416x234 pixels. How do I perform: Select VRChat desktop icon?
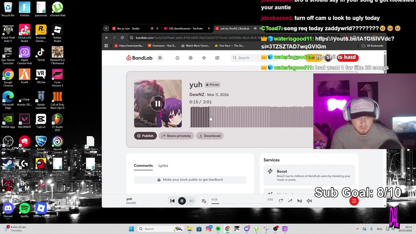click(x=41, y=76)
